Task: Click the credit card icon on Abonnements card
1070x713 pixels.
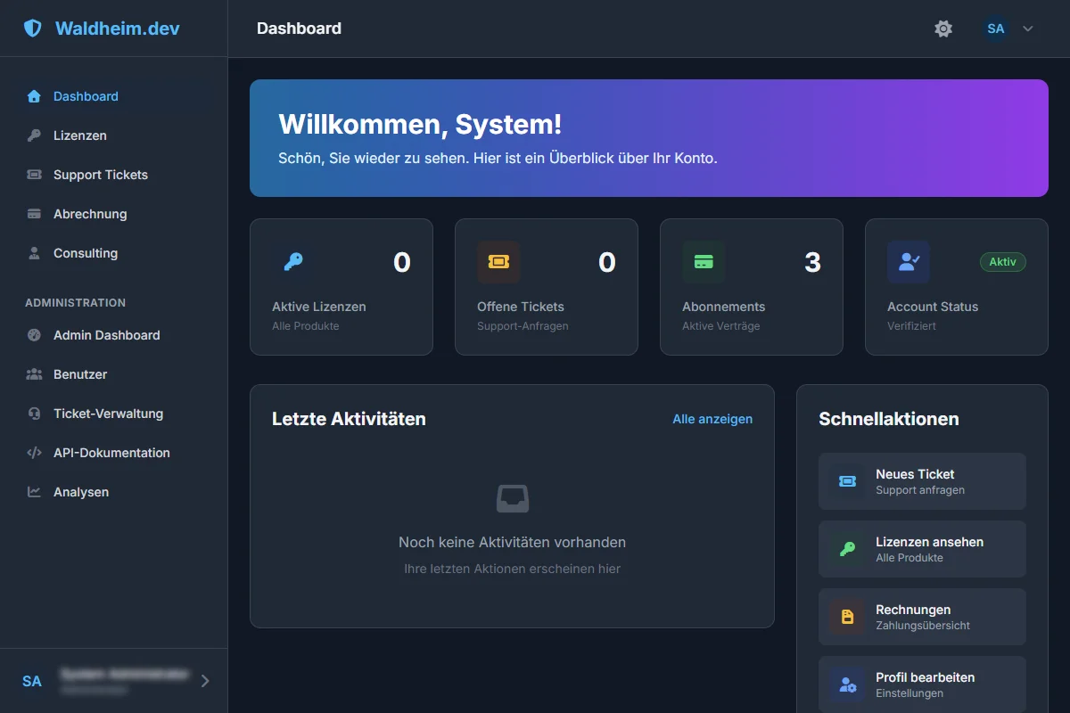Action: 704,262
